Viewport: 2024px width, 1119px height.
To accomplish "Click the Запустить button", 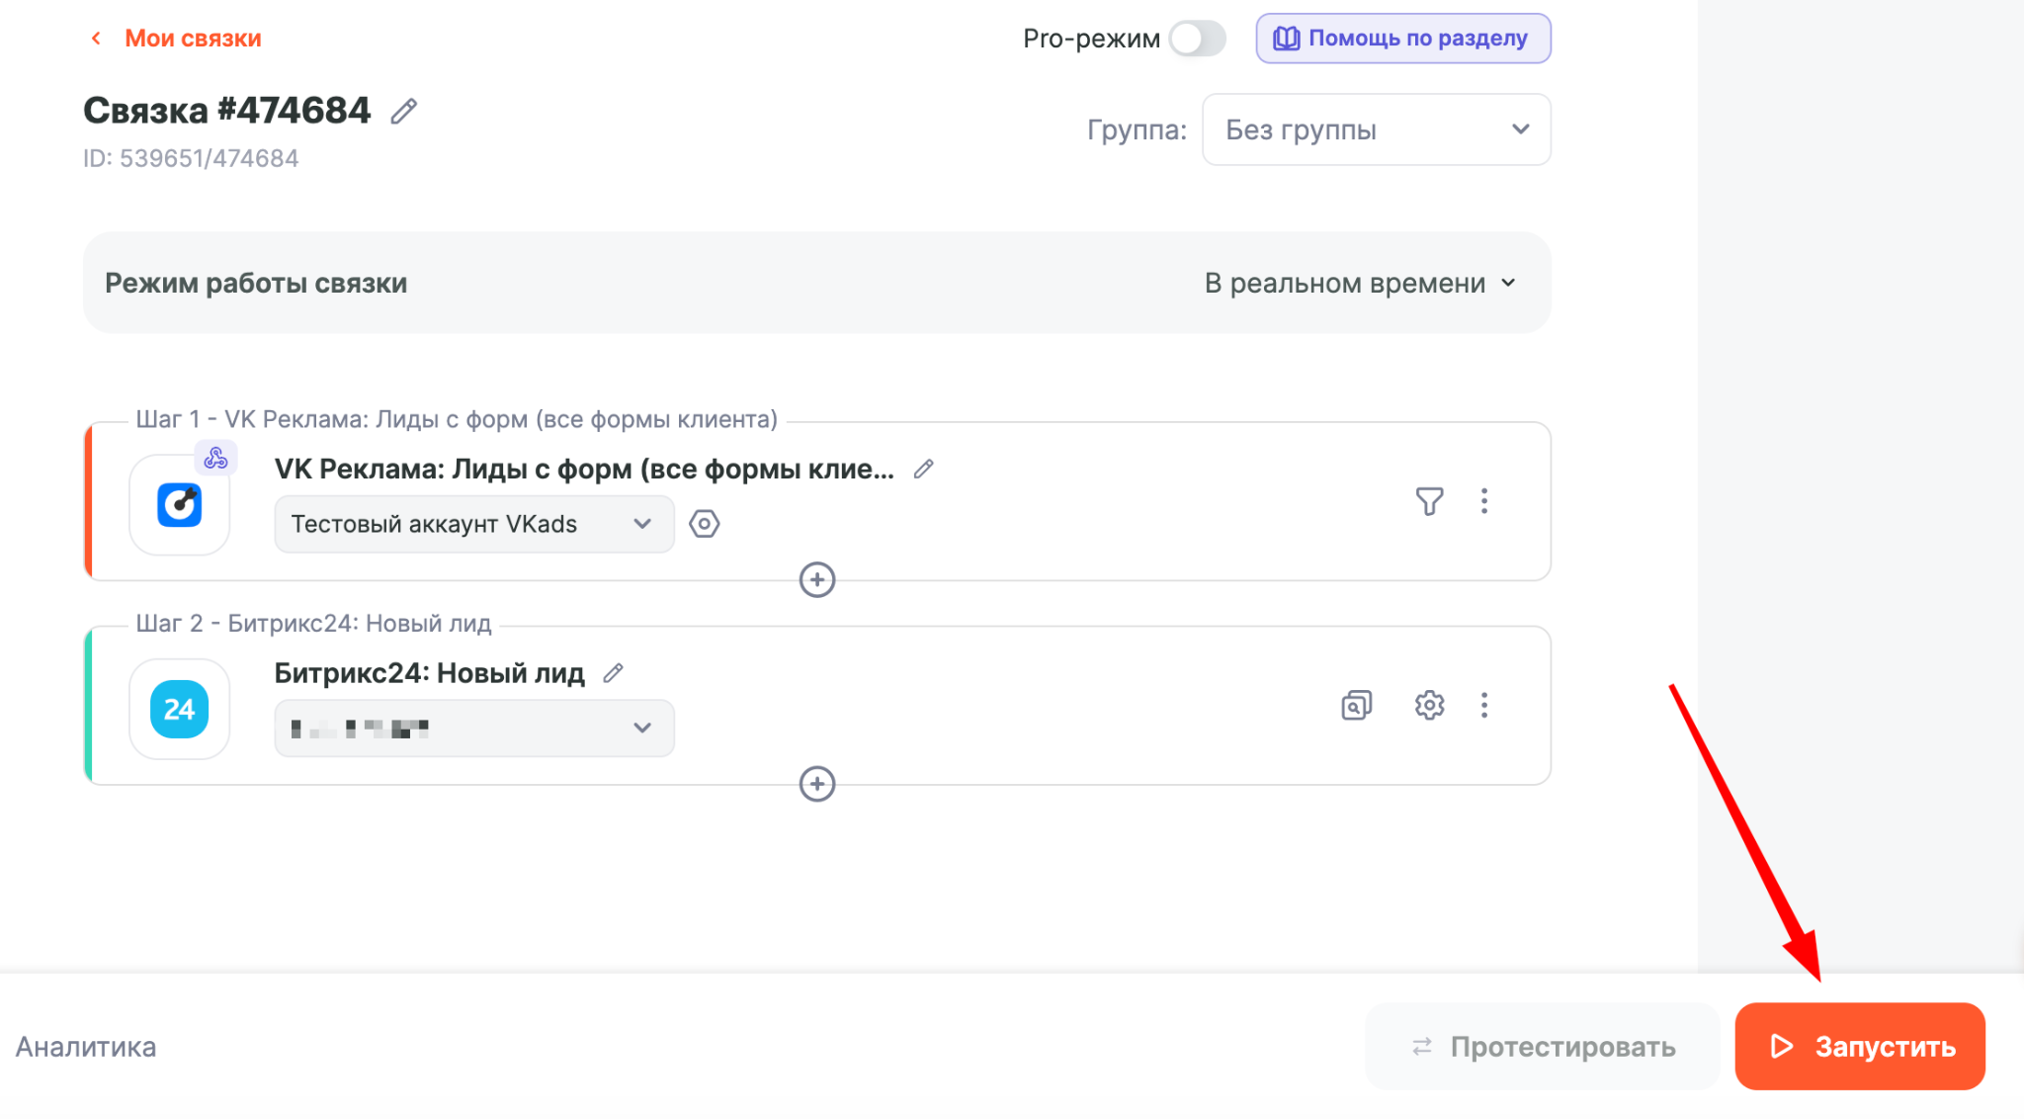I will (1860, 1047).
